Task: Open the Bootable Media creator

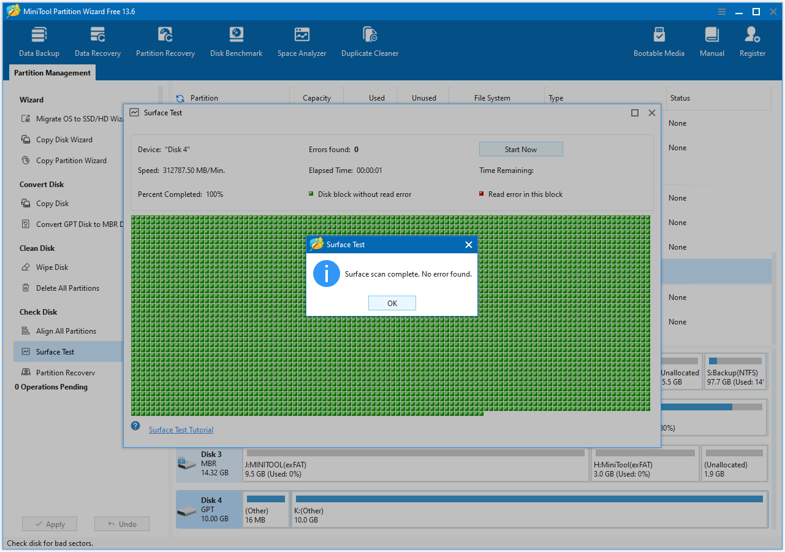Action: coord(659,40)
